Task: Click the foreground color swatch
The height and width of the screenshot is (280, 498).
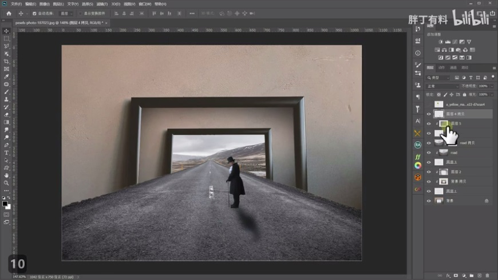Action: [5, 203]
